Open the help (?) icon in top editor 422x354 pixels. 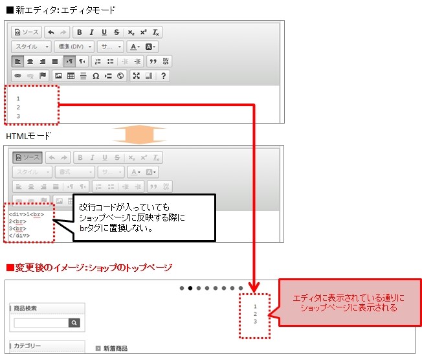click(x=163, y=76)
